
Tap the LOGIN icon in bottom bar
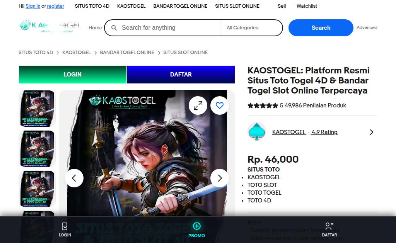(65, 226)
